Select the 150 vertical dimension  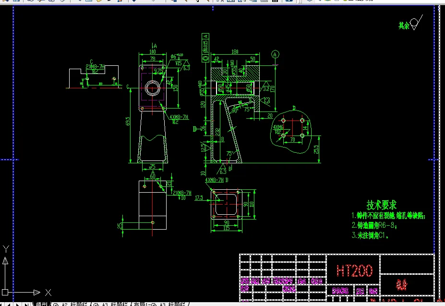click(x=175, y=88)
